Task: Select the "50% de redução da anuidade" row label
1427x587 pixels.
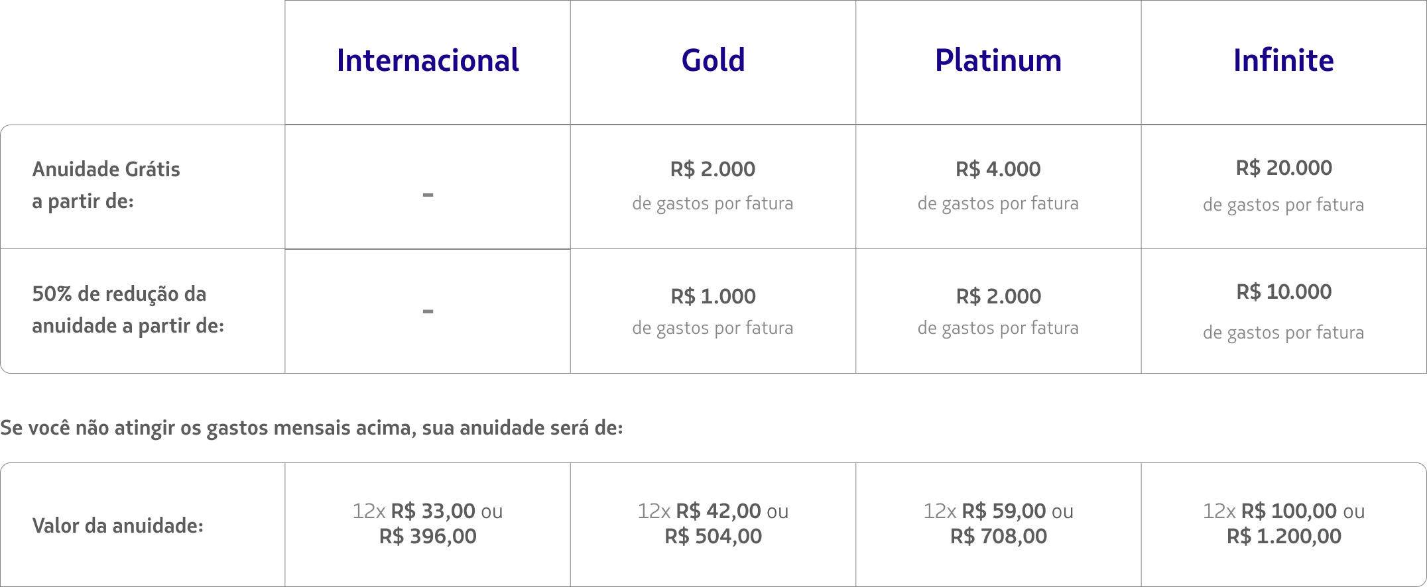Action: [128, 309]
